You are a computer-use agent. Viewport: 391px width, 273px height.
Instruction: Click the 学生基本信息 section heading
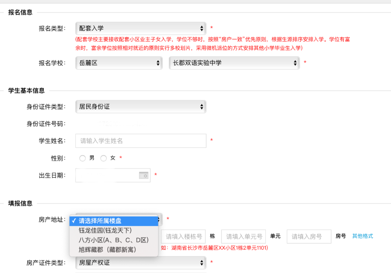(x=26, y=91)
